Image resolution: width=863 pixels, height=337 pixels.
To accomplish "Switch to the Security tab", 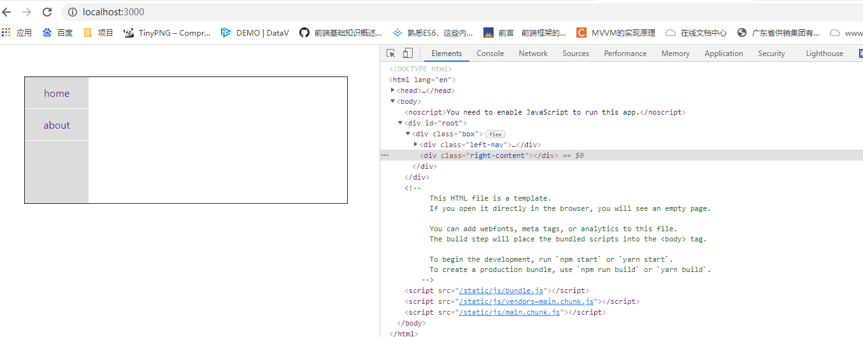I will point(771,54).
